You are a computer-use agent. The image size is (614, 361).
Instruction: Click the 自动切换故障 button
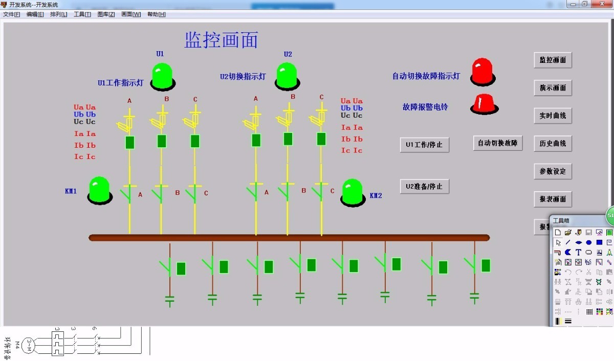(x=498, y=143)
